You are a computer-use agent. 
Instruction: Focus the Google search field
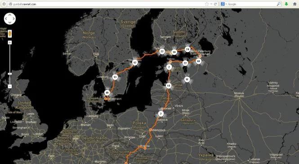pos(252,4)
